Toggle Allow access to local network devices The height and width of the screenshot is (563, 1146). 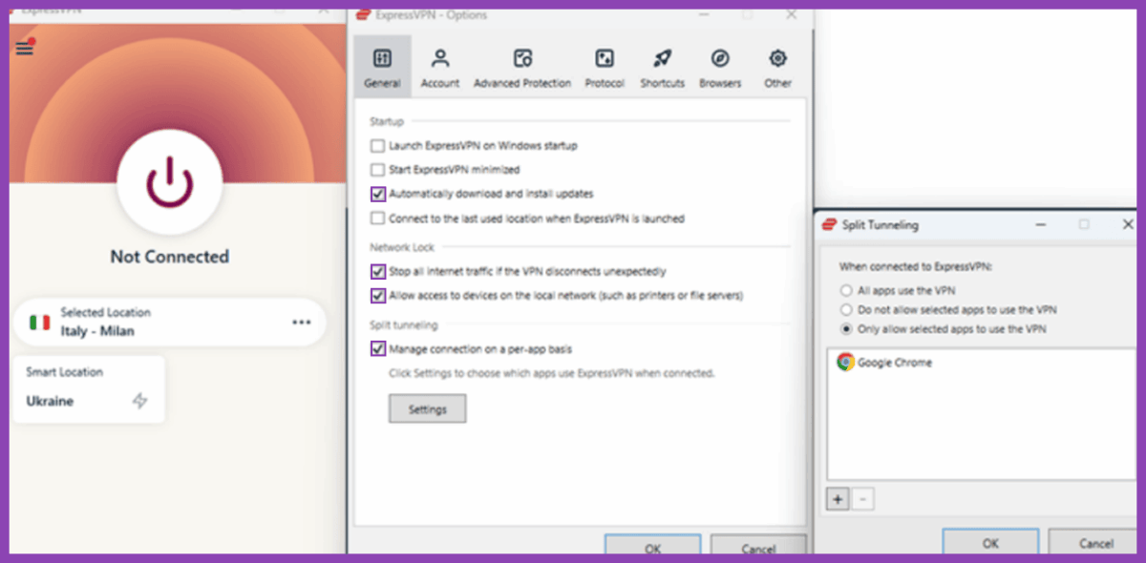click(x=377, y=296)
